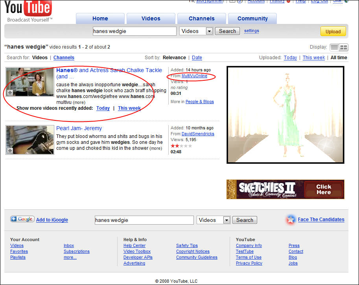Open the Hanes video thumbnail
Screen dimensions: 359x285
(x=30, y=82)
